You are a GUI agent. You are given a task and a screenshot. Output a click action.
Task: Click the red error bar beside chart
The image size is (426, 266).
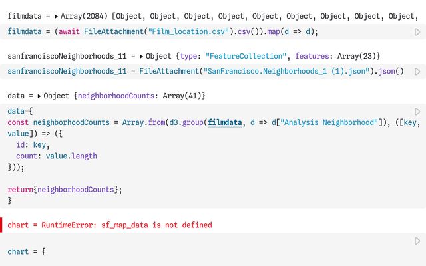coord(1,225)
